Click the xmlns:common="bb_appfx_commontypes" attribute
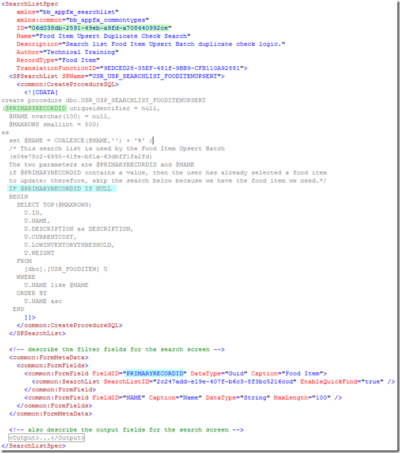The width and height of the screenshot is (400, 453). (83, 20)
